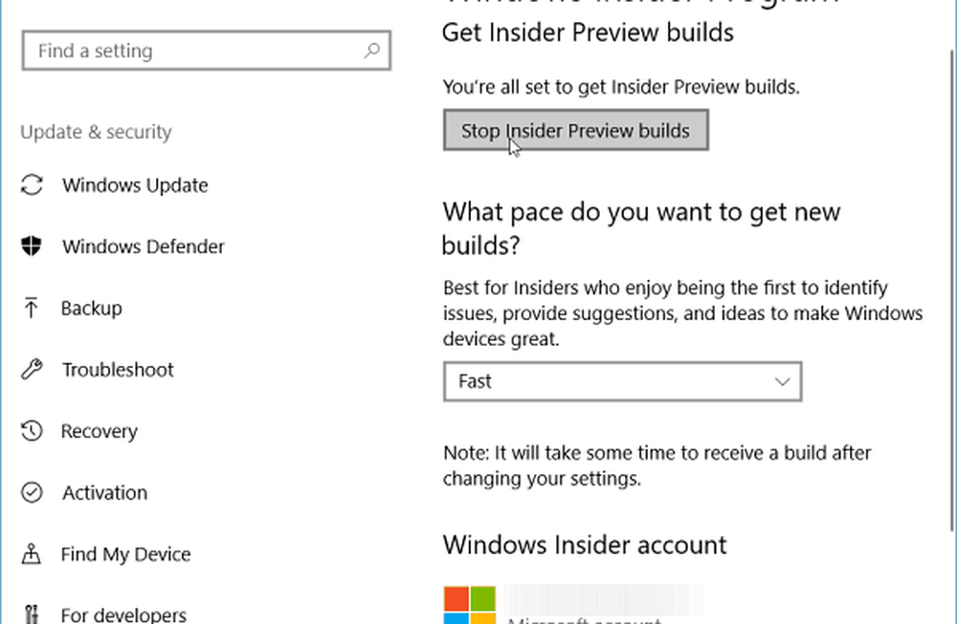Screen dimensions: 957x624
Task: Open the Fast pace dropdown
Action: pos(622,382)
